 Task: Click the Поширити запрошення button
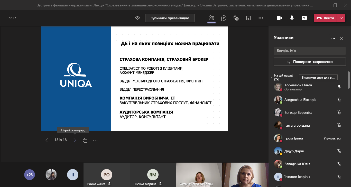coord(310,62)
